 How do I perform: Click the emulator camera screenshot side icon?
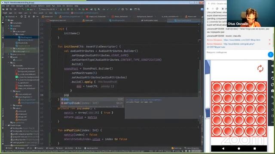point(273,91)
